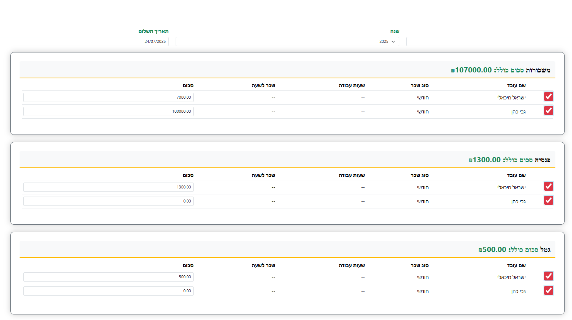Image resolution: width=572 pixels, height=320 pixels.
Task: Click גבי כהן's 0.00 גמל amount field
Action: point(108,291)
